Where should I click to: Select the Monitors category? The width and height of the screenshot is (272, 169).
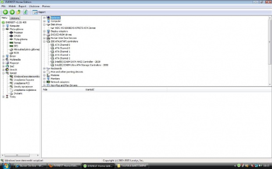point(55,79)
